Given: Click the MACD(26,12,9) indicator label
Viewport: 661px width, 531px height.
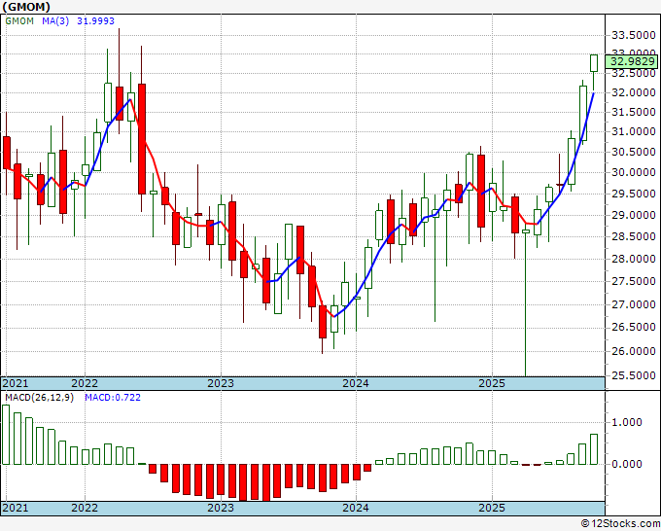Looking at the screenshot, I should point(39,398).
